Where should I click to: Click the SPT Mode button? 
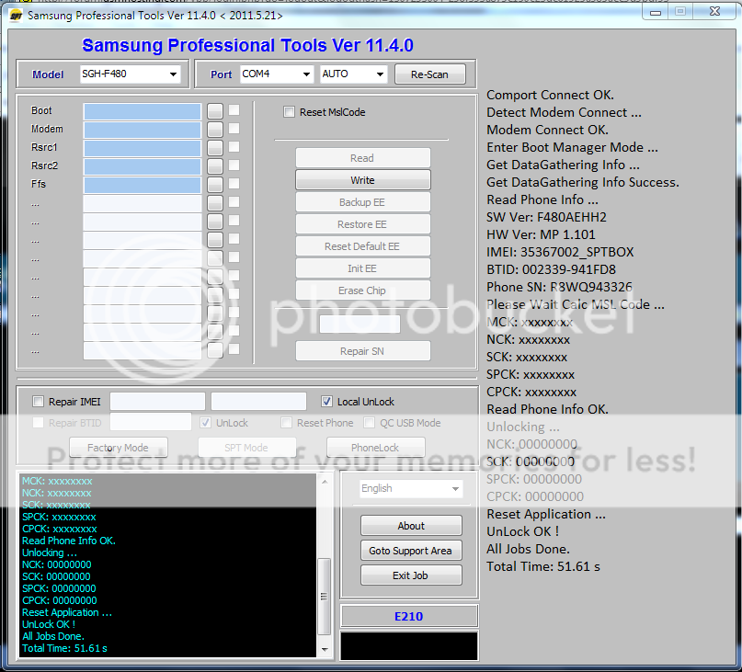coord(247,447)
